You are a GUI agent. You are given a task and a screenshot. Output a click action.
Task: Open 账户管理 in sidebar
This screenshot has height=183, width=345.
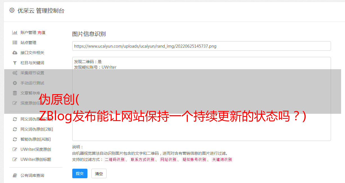click(x=28, y=33)
